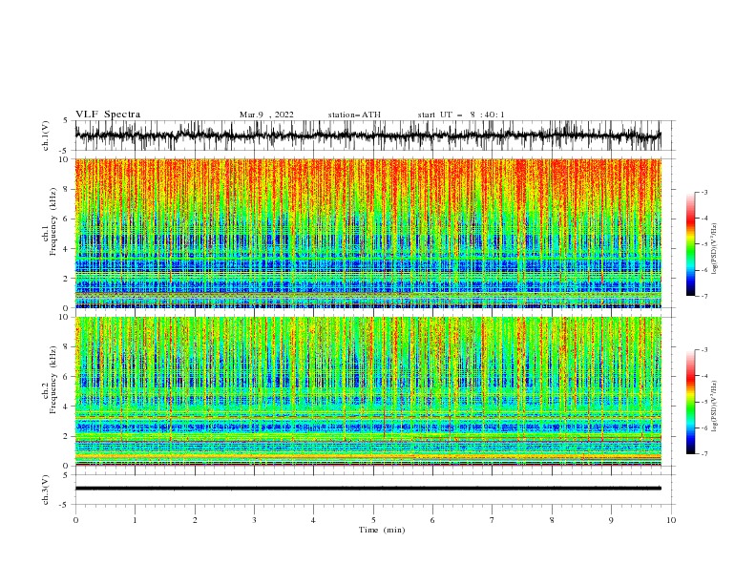Click the 'Time (min)' x-axis label
Screen dimensions: 756x584
coord(382,530)
